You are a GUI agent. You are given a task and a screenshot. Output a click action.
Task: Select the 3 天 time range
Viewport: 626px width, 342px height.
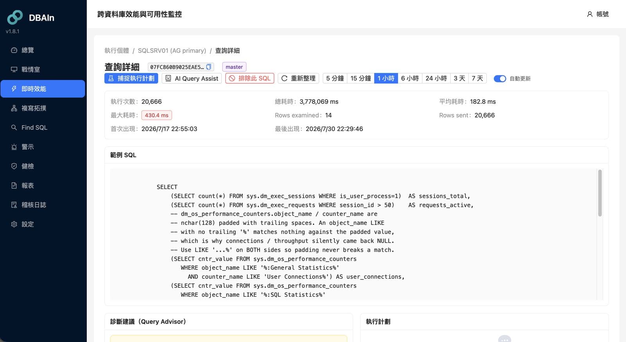(x=459, y=78)
